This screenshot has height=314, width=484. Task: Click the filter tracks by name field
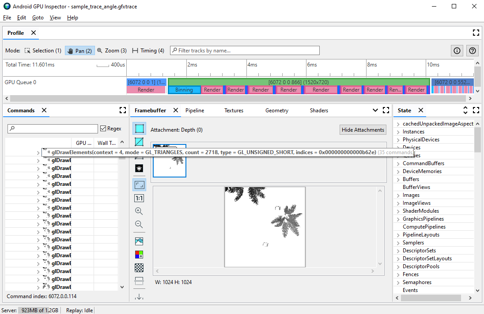pyautogui.click(x=245, y=50)
